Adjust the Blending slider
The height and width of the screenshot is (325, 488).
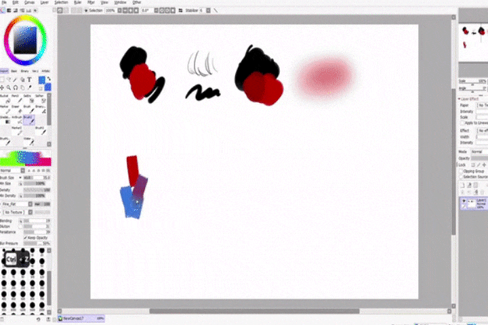(37, 221)
